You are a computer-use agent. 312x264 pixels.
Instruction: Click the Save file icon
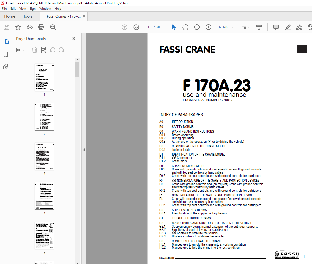pos(7,27)
